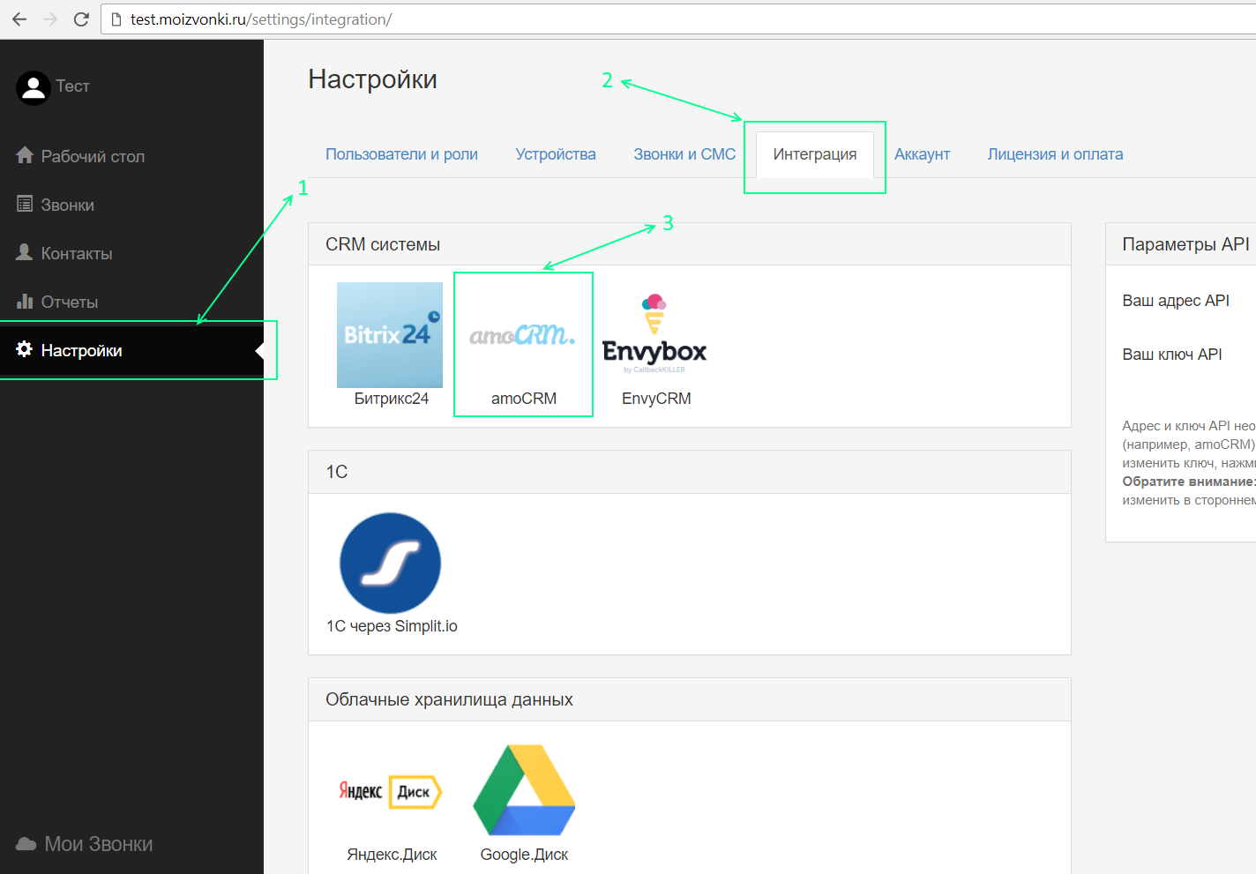Select Настройки in sidebar
The height and width of the screenshot is (874, 1256).
tap(131, 350)
